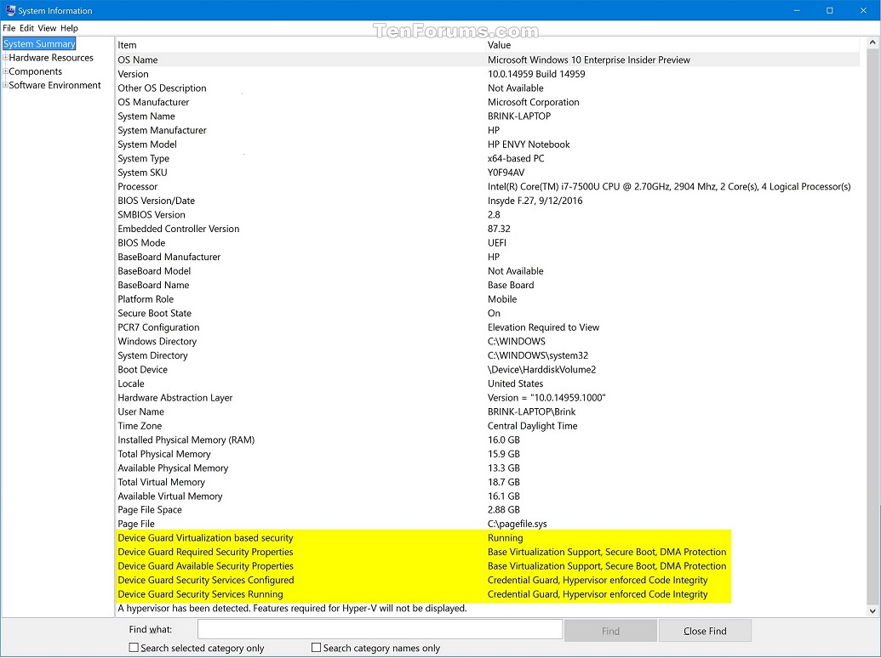Expand the Hardware Resources node
Viewport: 881px width, 658px height.
pos(6,57)
